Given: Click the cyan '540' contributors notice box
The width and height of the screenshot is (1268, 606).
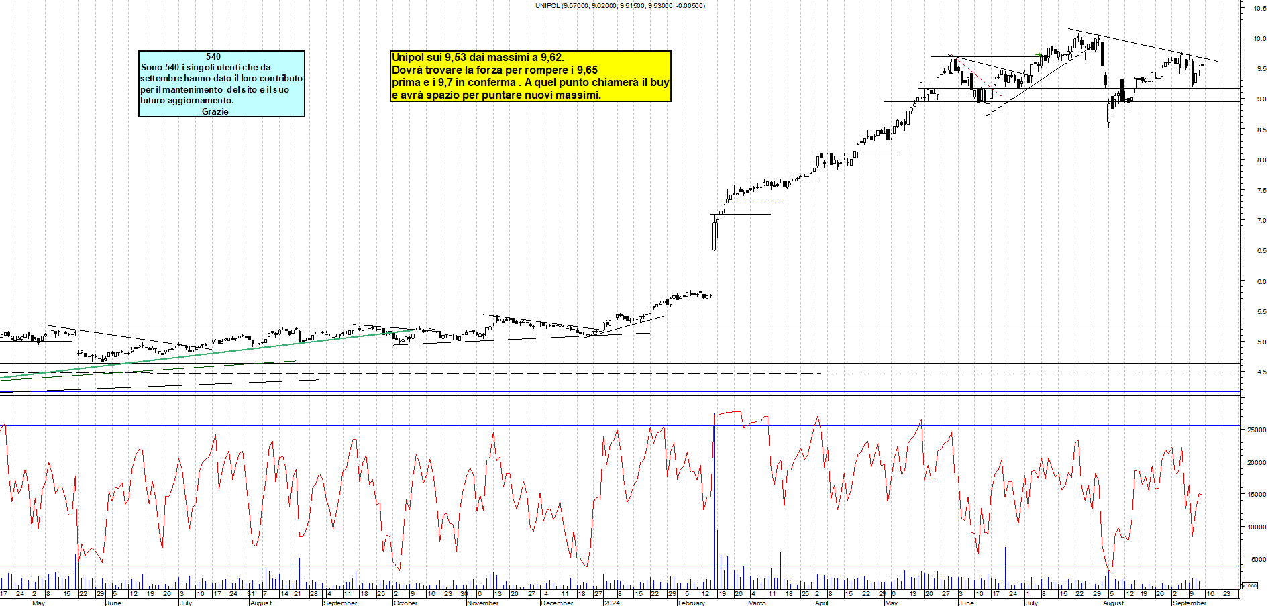Looking at the screenshot, I should click(x=221, y=84).
